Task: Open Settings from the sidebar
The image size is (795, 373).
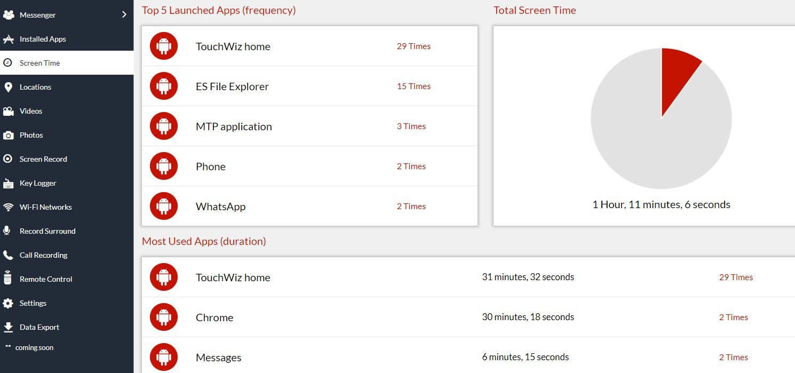Action: pos(33,303)
